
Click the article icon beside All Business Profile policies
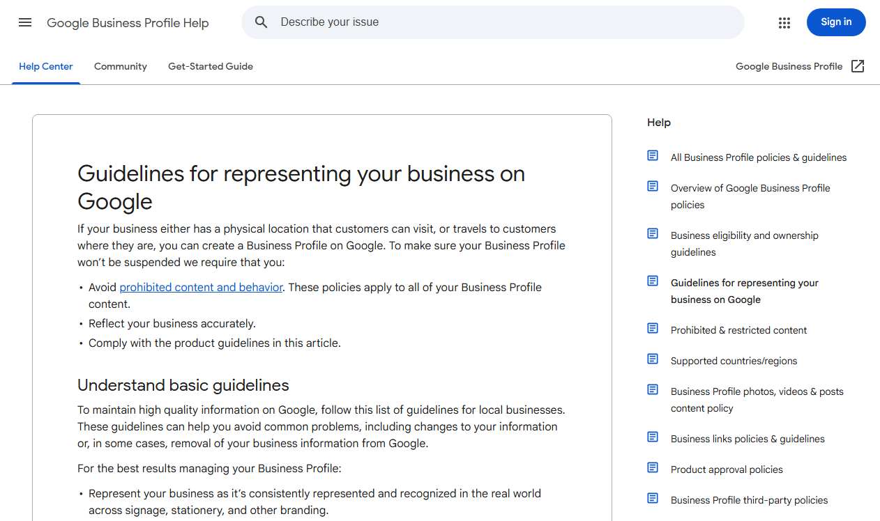click(653, 155)
